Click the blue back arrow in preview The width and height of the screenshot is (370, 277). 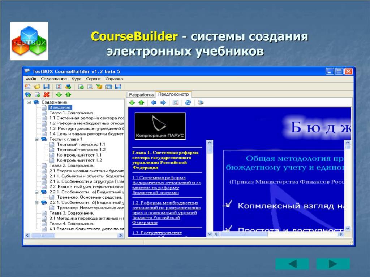pos(154,102)
